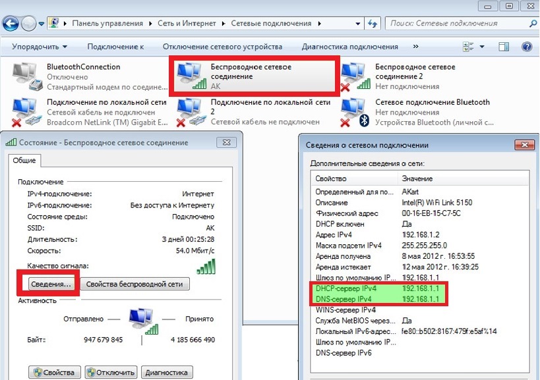This screenshot has width=540, height=380.
Task: Open the view options dropdown arrow
Action: click(482, 47)
